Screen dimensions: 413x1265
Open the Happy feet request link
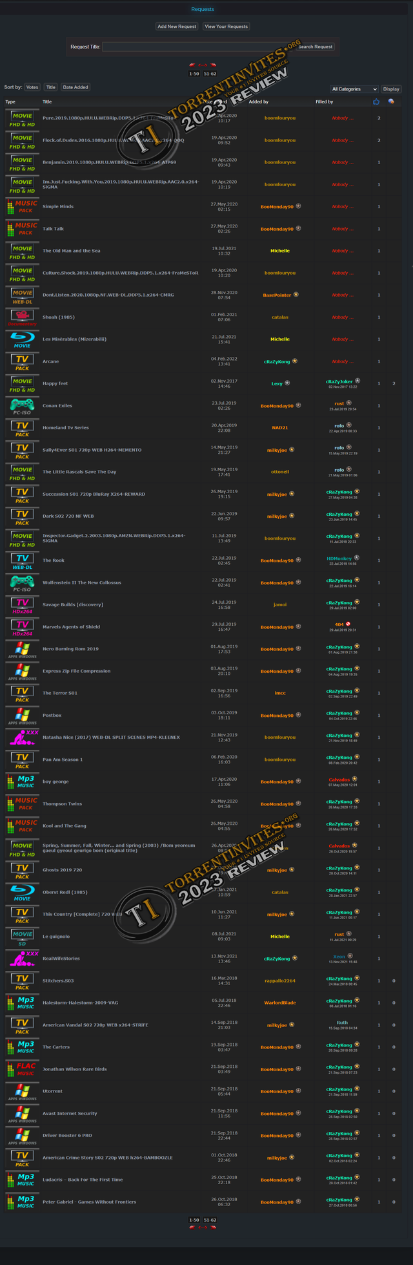click(x=55, y=384)
